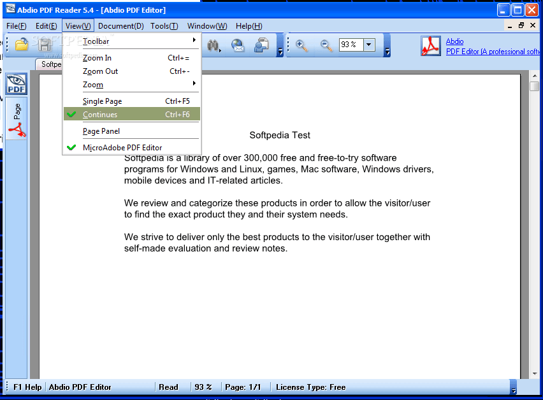
Task: Open the zoom percentage dropdown
Action: click(x=369, y=45)
